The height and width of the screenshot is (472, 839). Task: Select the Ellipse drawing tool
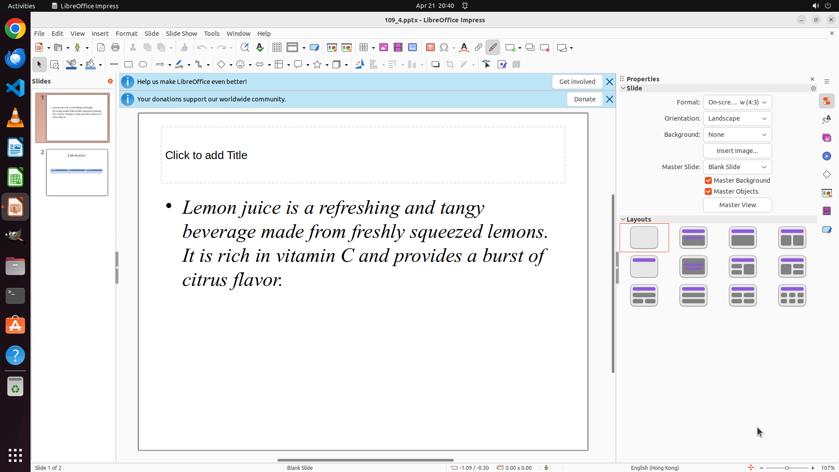tap(143, 65)
